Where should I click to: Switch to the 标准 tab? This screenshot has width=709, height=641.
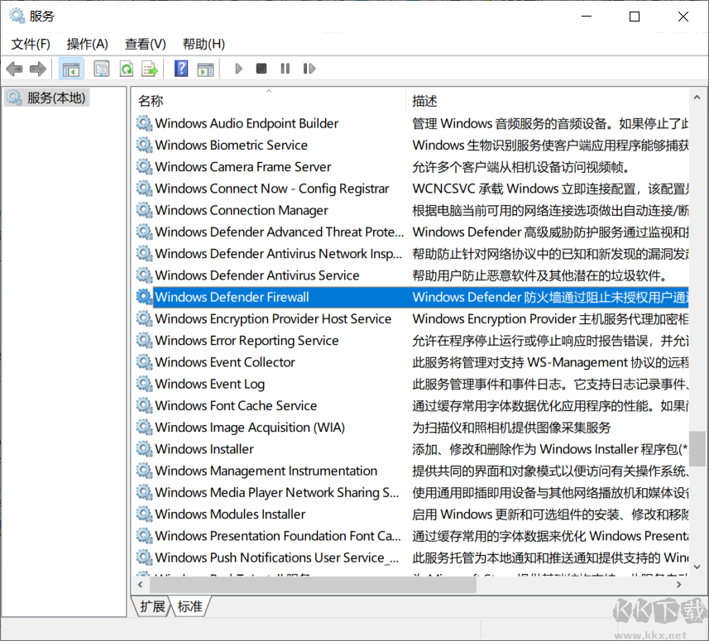189,606
